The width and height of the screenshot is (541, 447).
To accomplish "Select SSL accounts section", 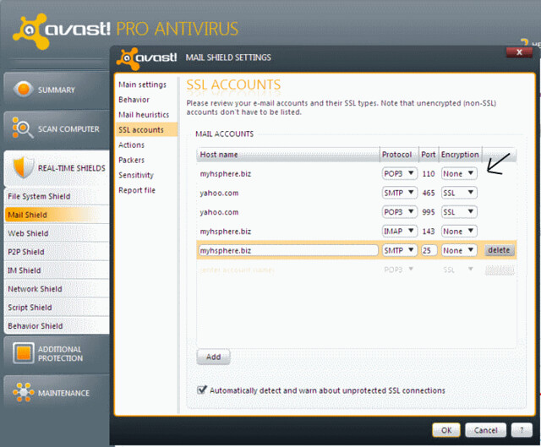I will pyautogui.click(x=146, y=129).
